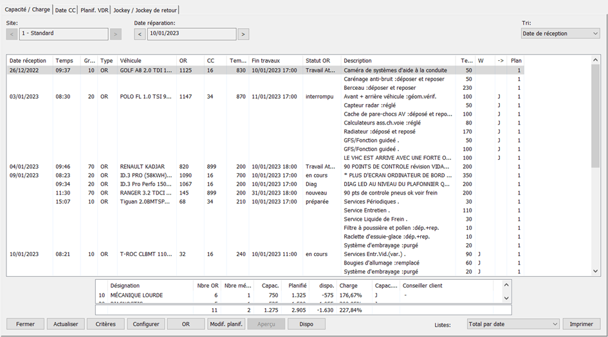This screenshot has height=337, width=608.
Task: Click the nouveau status cell
Action: click(316, 193)
